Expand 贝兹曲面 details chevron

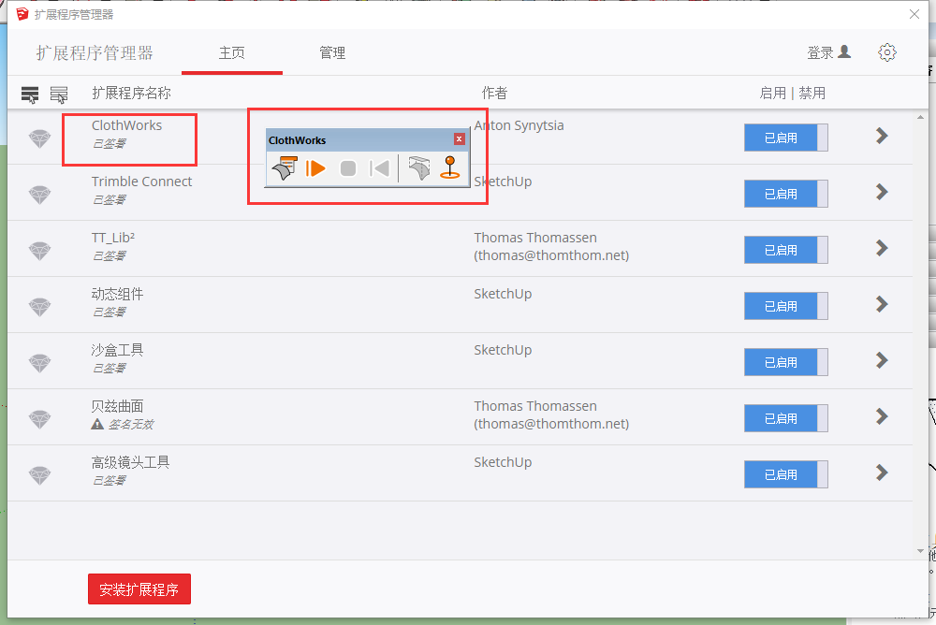(882, 416)
